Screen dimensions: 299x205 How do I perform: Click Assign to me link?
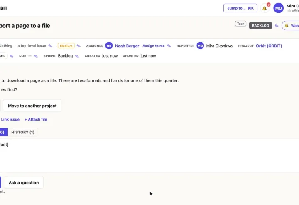tap(154, 46)
